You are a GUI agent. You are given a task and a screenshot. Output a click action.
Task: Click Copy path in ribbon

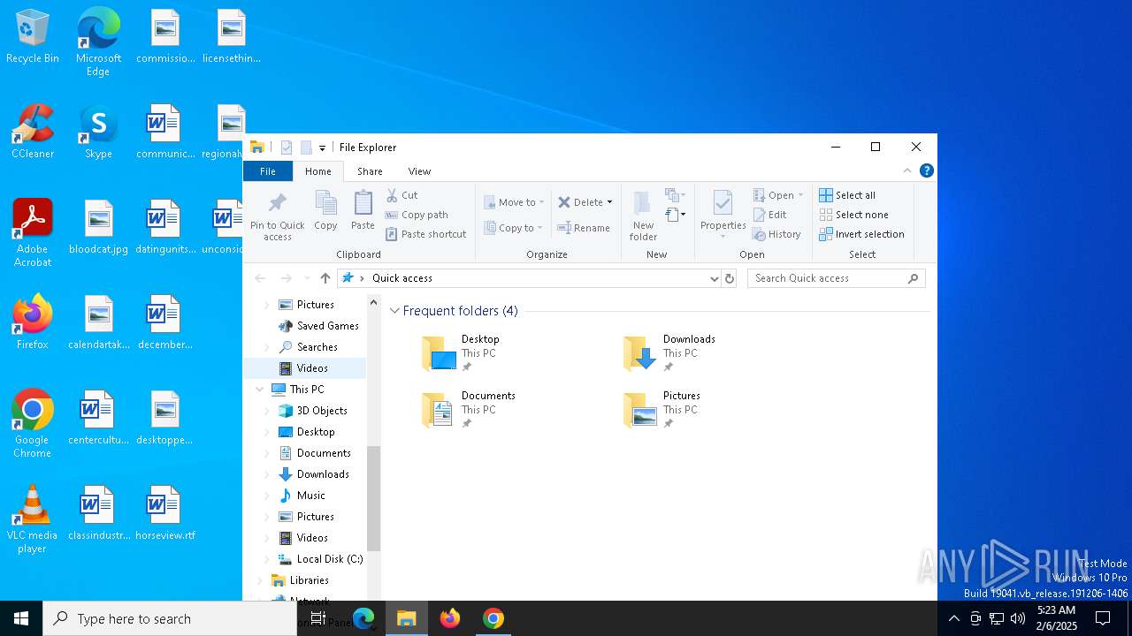[x=417, y=215]
